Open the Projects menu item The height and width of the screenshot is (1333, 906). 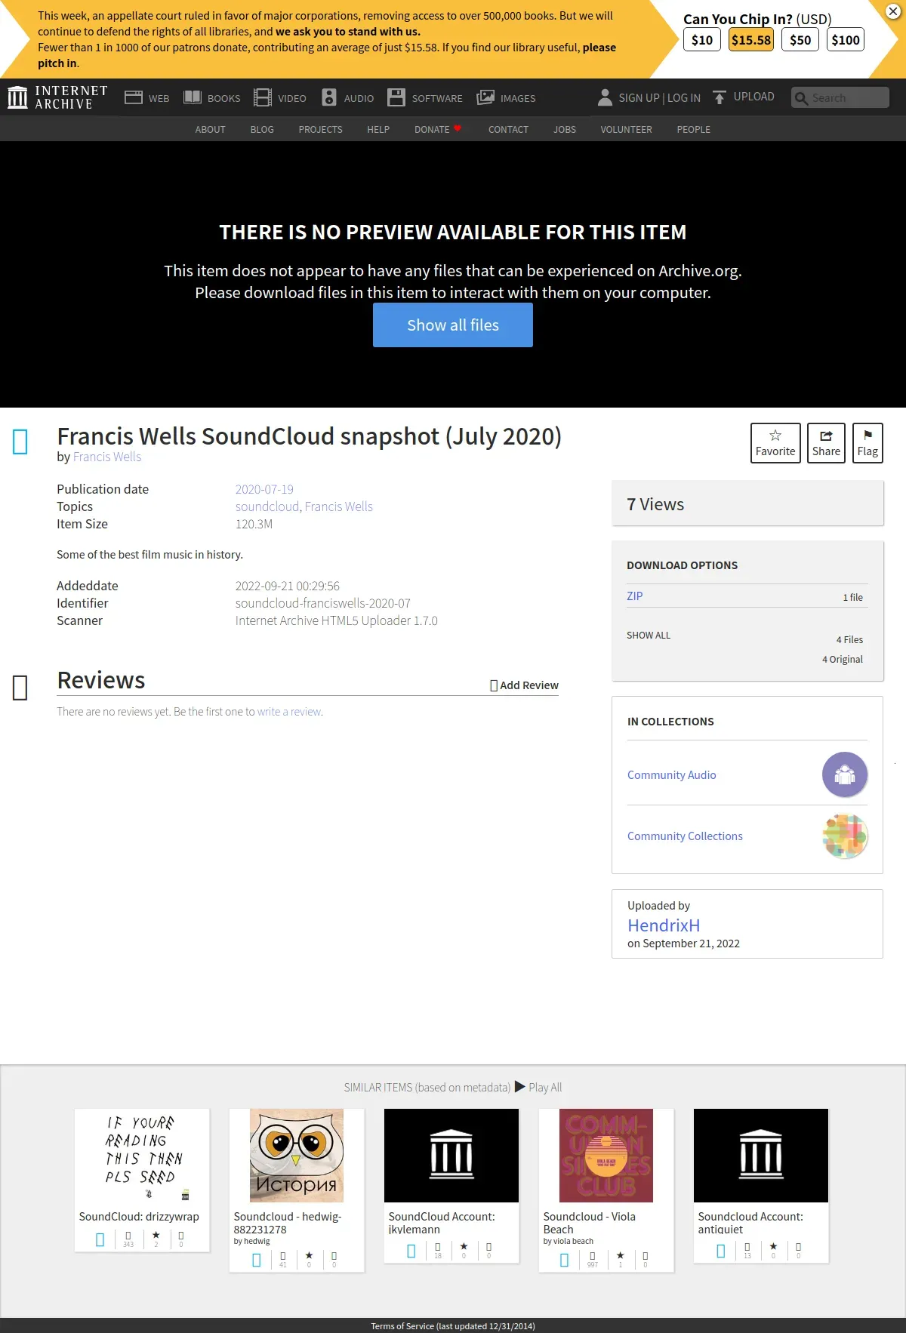(x=320, y=130)
